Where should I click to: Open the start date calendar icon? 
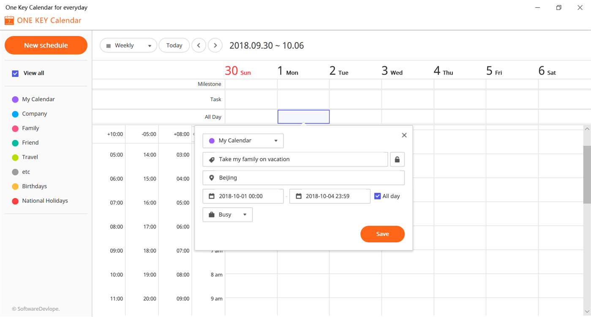click(x=212, y=196)
